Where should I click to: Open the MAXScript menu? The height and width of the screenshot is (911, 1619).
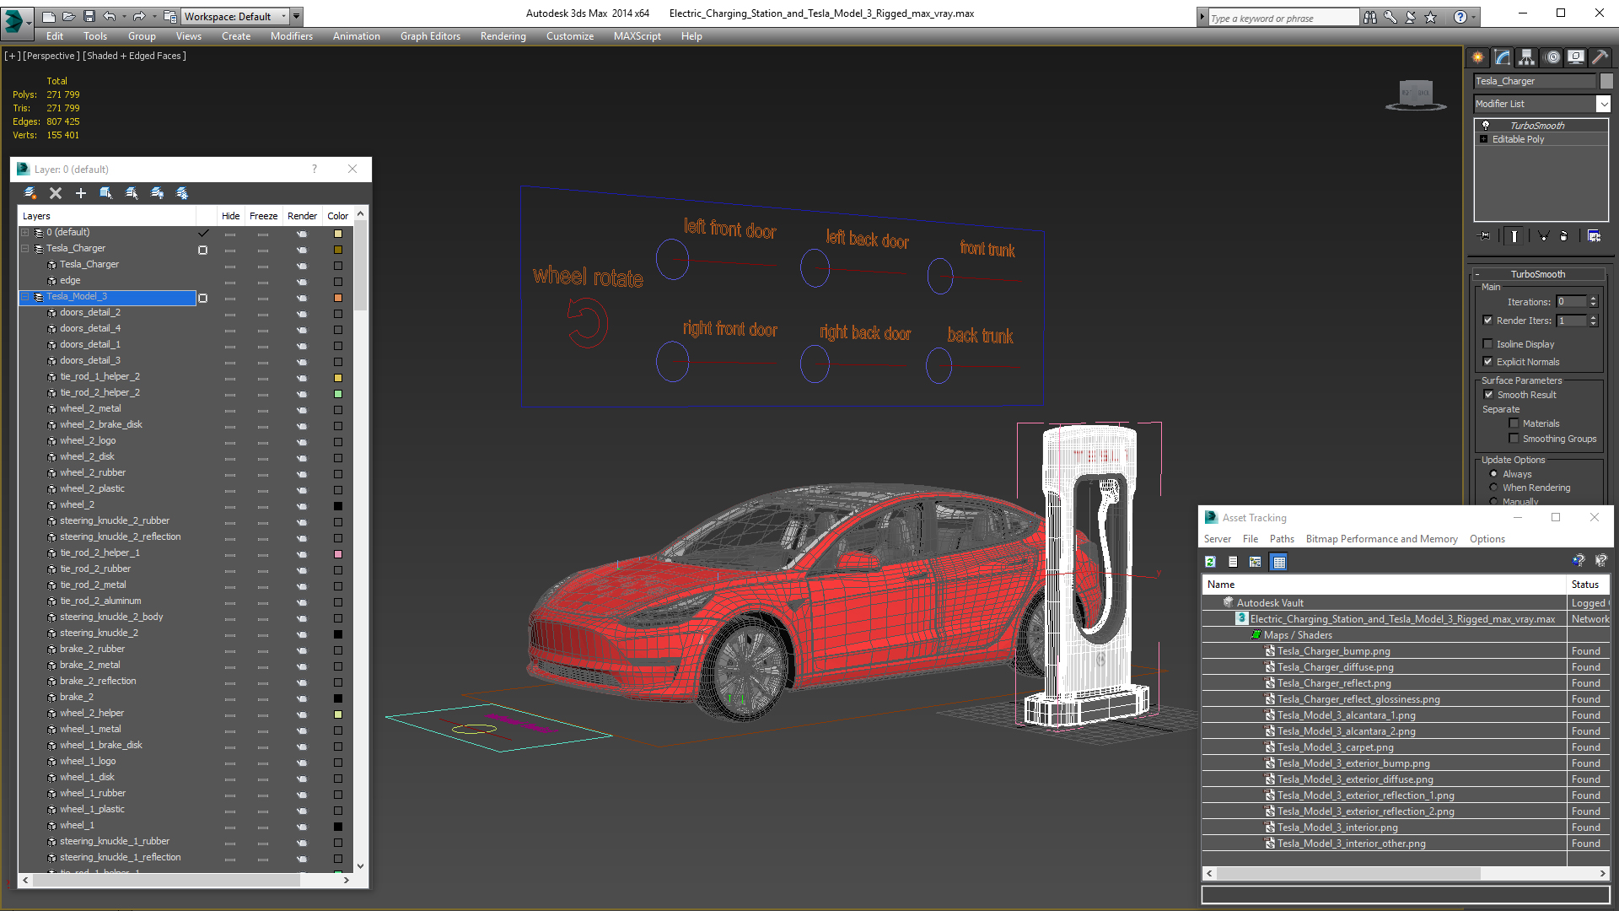(637, 36)
